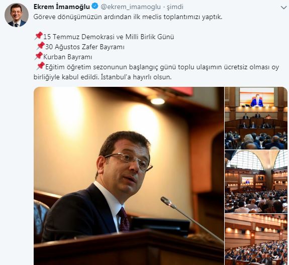Open the @ekrem_imamoglu handle link
Screen dimensions: 289x265
click(131, 7)
